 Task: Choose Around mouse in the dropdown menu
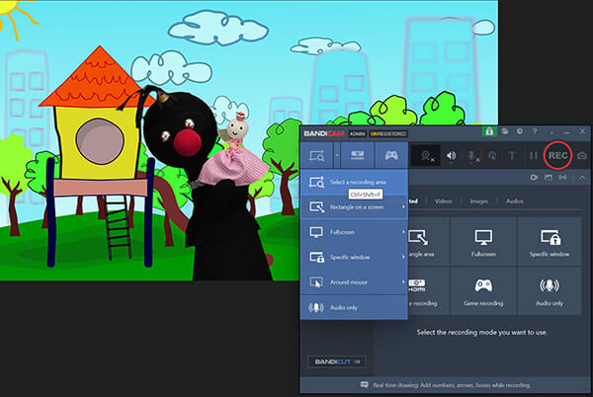354,282
